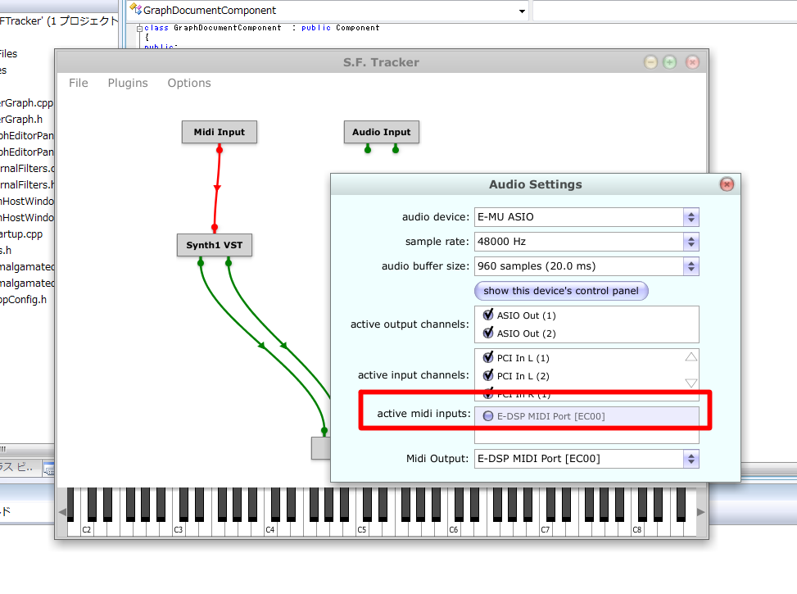Uncheck ASIO Out (1) output channel
This screenshot has height=594, width=797.
(x=489, y=315)
